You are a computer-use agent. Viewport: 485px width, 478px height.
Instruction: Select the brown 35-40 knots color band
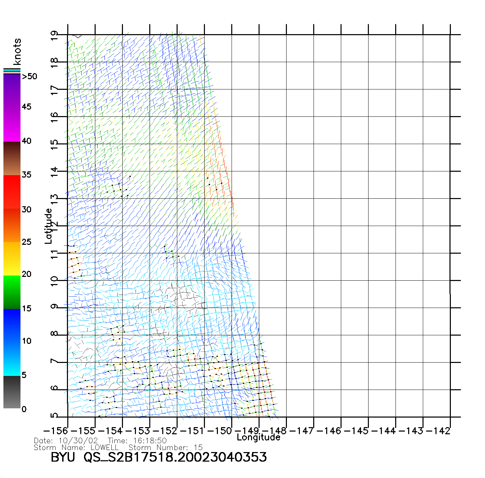pos(12,159)
